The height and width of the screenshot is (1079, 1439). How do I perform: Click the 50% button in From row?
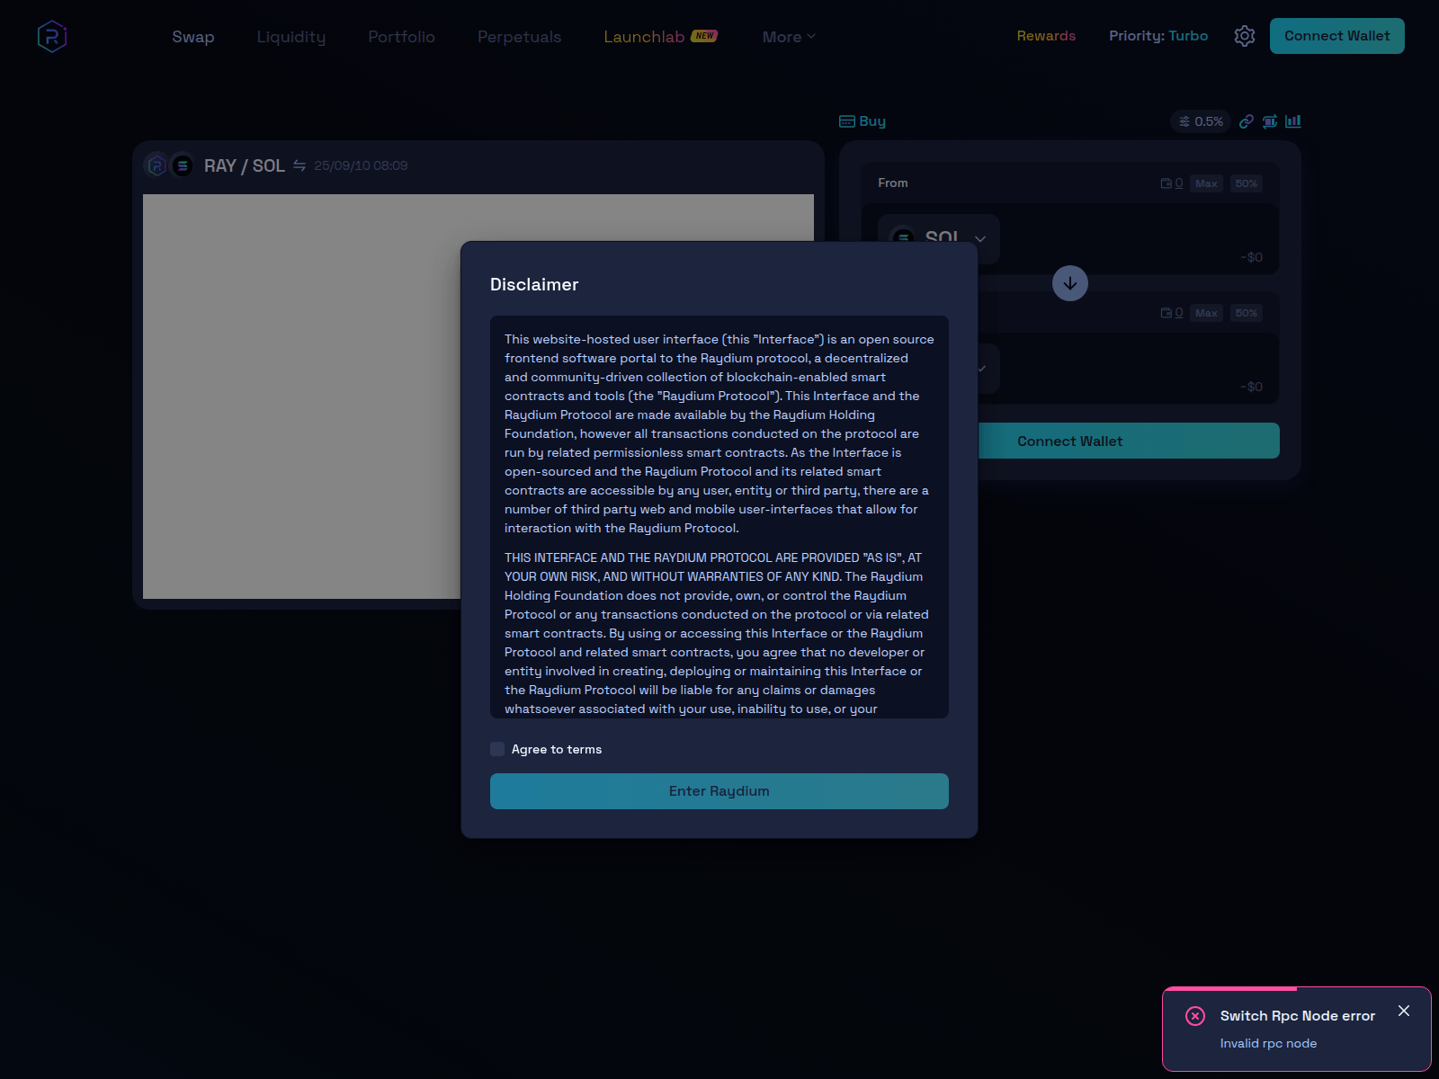(x=1246, y=183)
